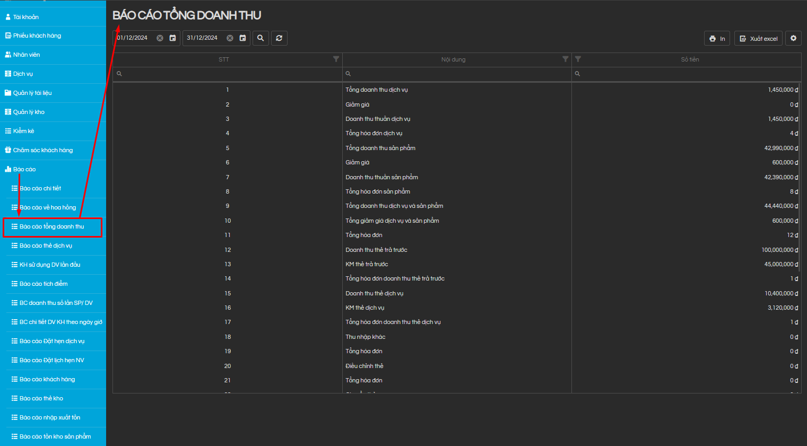Export report with Xuất excel button

758,39
